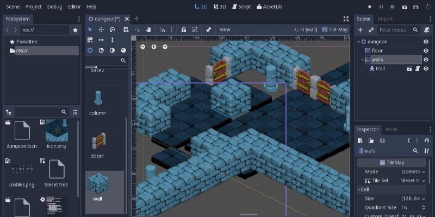Open the View menu in viewport toolbar
The width and height of the screenshot is (435, 217).
(x=225, y=29)
